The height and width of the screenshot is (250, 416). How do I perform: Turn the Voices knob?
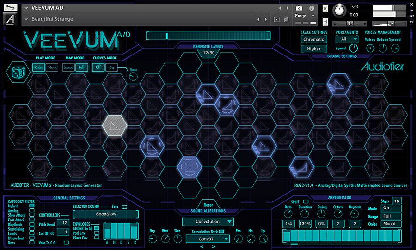pyautogui.click(x=370, y=48)
